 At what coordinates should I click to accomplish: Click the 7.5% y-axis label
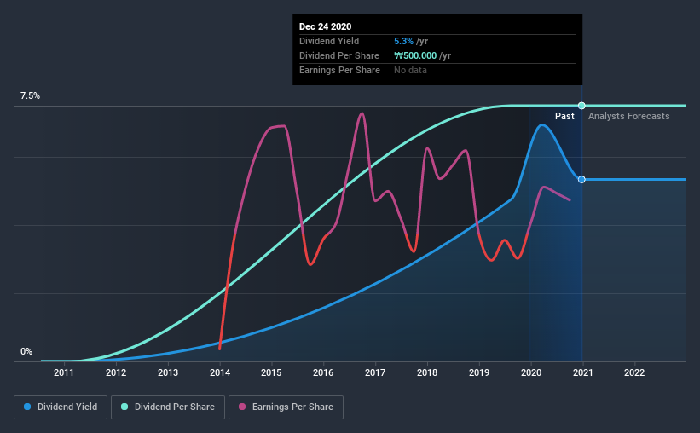point(30,96)
